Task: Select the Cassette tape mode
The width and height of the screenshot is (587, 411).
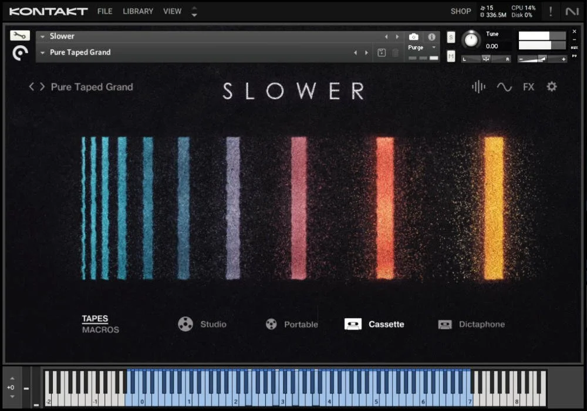Action: pos(386,324)
